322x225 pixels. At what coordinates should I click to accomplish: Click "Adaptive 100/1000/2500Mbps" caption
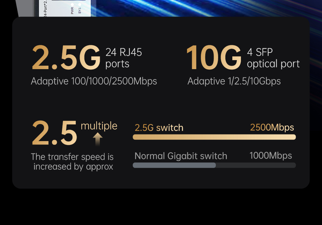(94, 81)
